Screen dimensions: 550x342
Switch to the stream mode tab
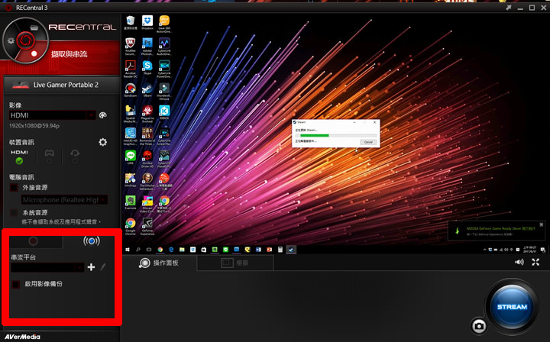coord(91,241)
